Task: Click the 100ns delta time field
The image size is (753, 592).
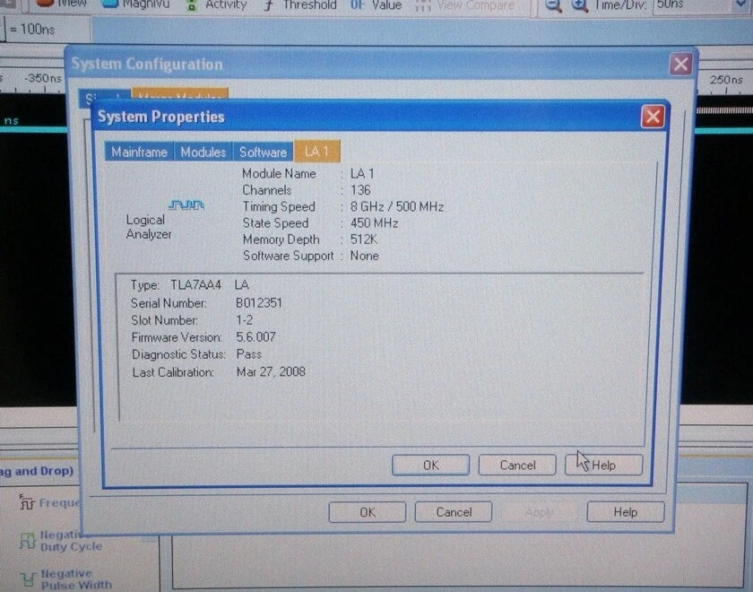Action: coord(48,30)
